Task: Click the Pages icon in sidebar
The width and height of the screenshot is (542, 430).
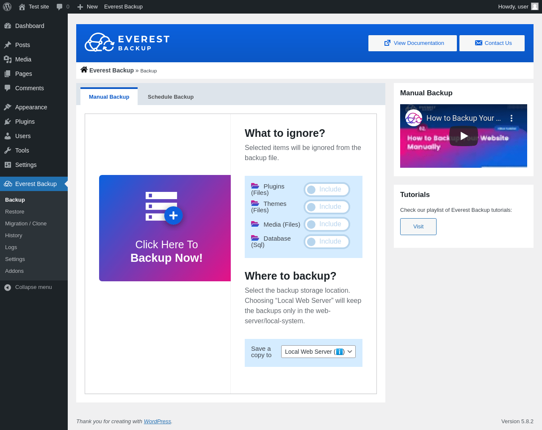Action: point(8,74)
